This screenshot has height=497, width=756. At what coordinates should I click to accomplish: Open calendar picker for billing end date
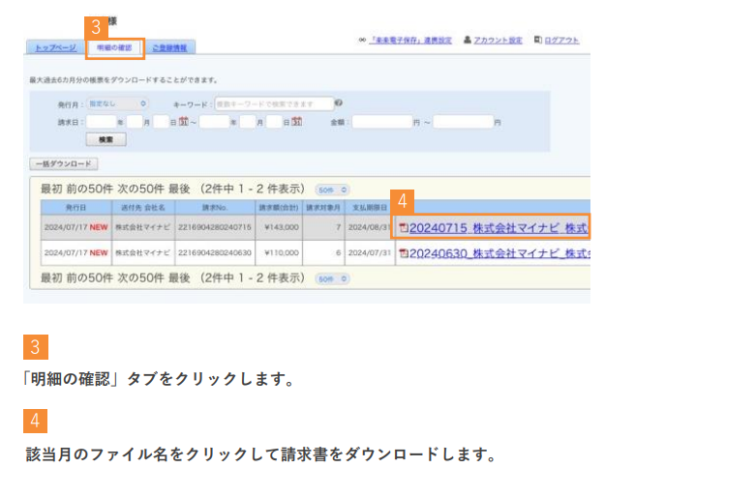point(296,122)
